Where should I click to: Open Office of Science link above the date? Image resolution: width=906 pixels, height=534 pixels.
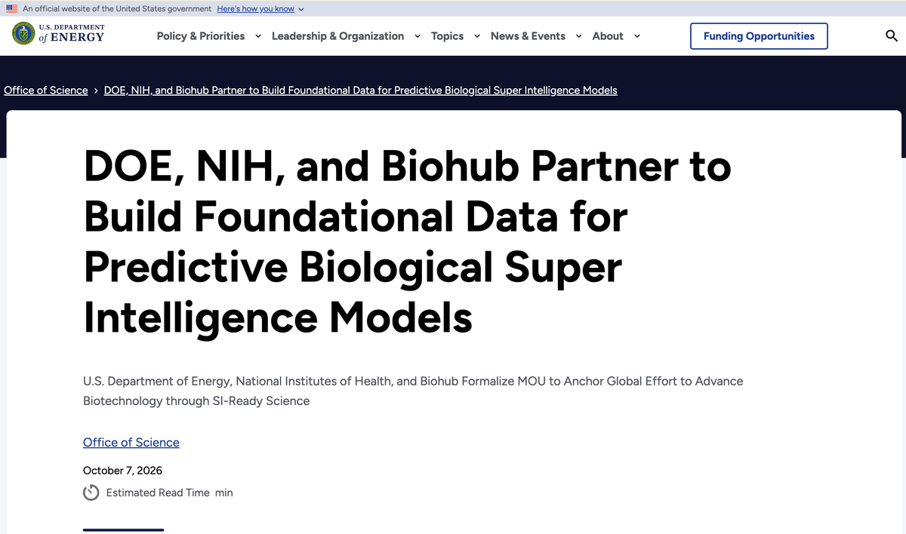[131, 443]
